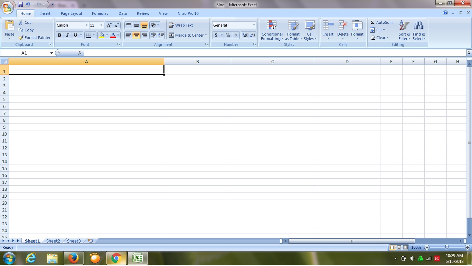The width and height of the screenshot is (472, 266).
Task: Decrease Decimal places
Action: pos(253,35)
